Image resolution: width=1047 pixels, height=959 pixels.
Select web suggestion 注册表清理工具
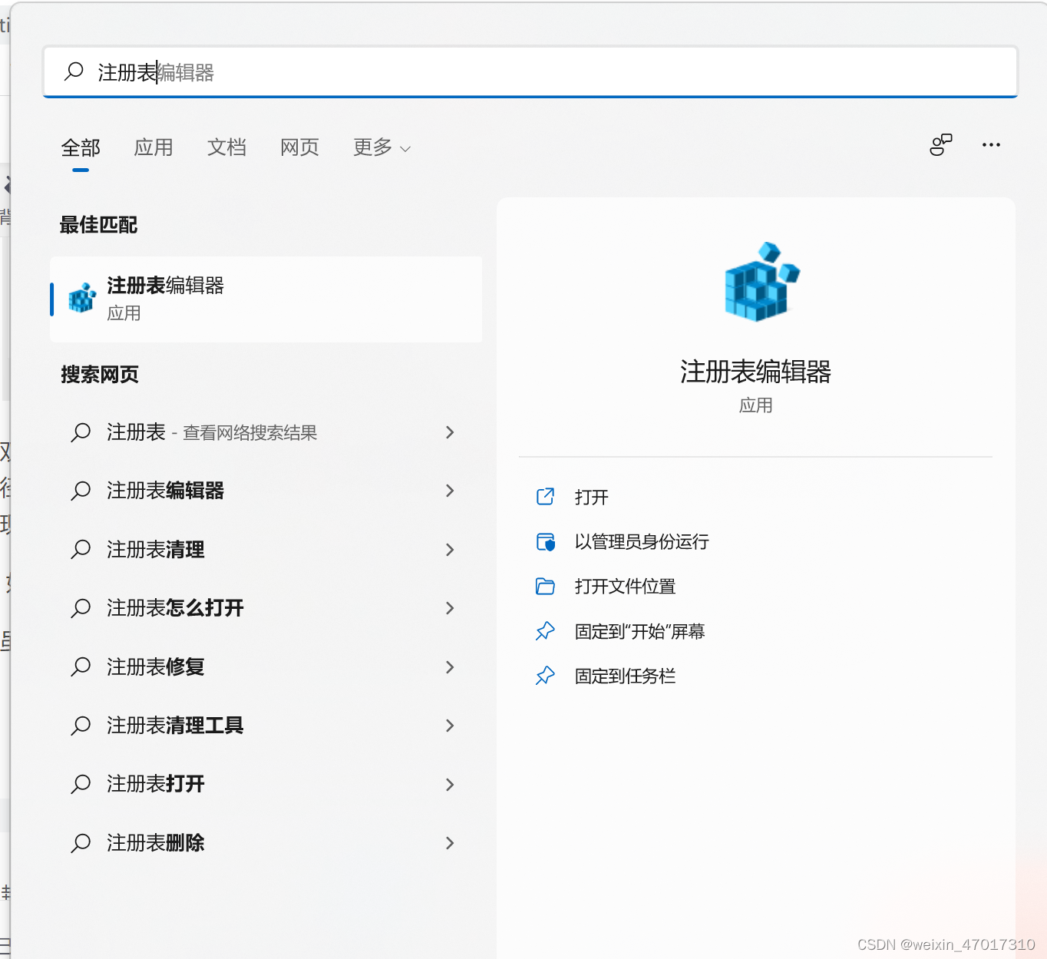coord(266,726)
